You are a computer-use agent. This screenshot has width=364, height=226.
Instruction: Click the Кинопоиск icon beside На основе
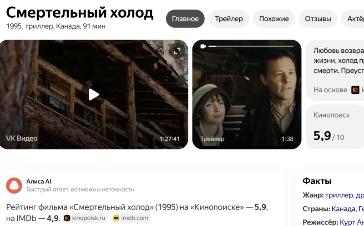(x=355, y=90)
